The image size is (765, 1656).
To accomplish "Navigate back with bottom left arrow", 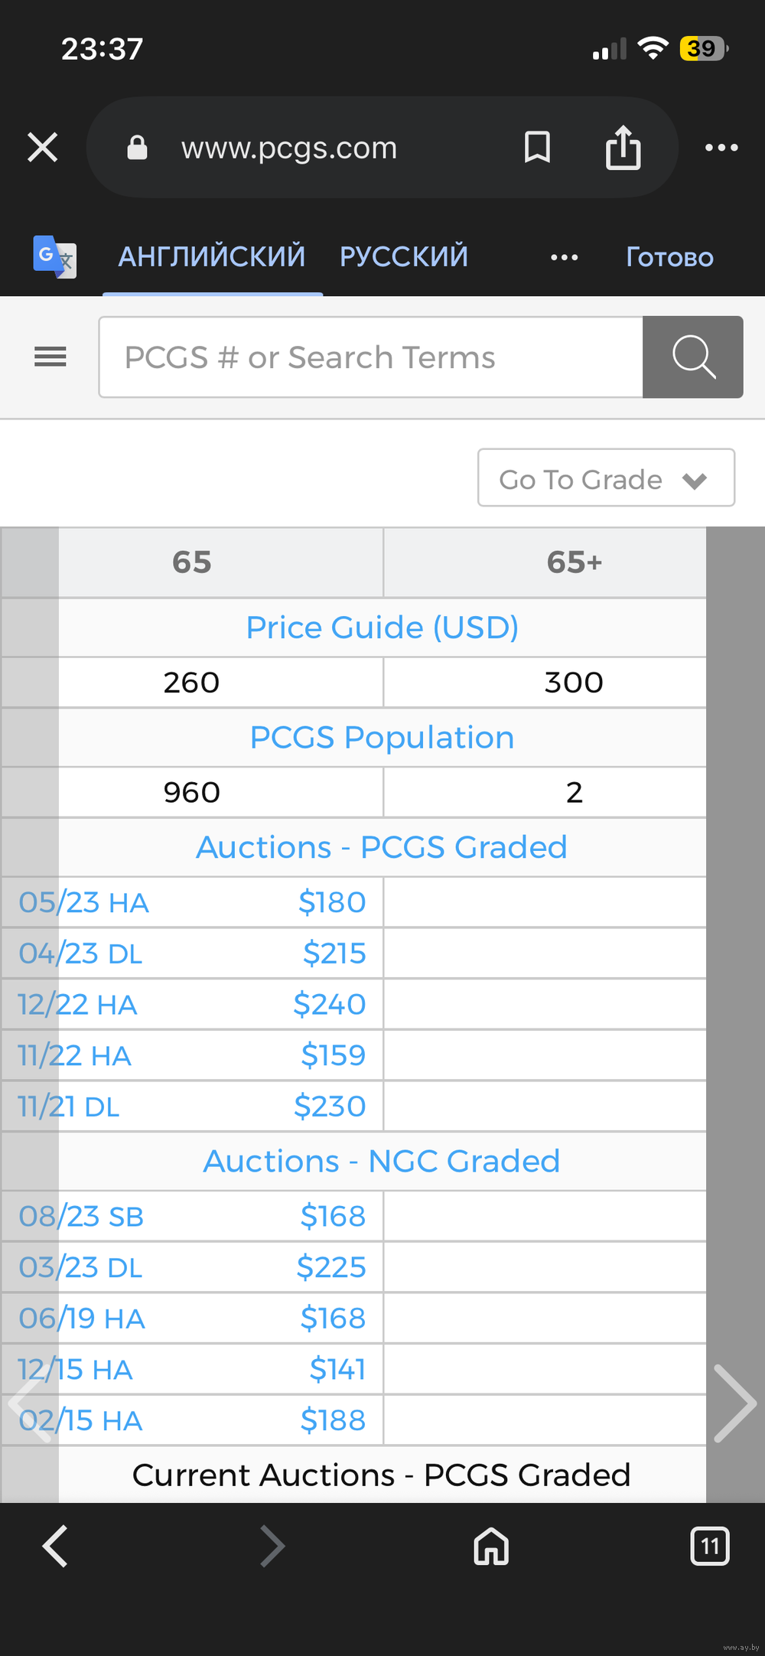I will coord(55,1546).
